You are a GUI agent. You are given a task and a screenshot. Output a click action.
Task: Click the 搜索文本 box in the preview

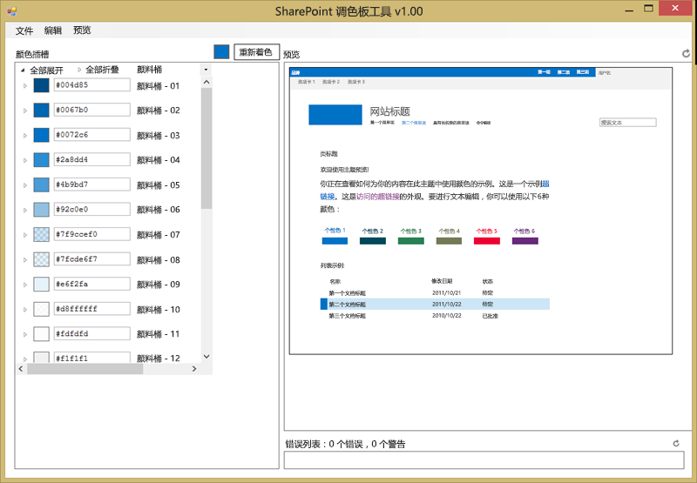click(x=627, y=123)
